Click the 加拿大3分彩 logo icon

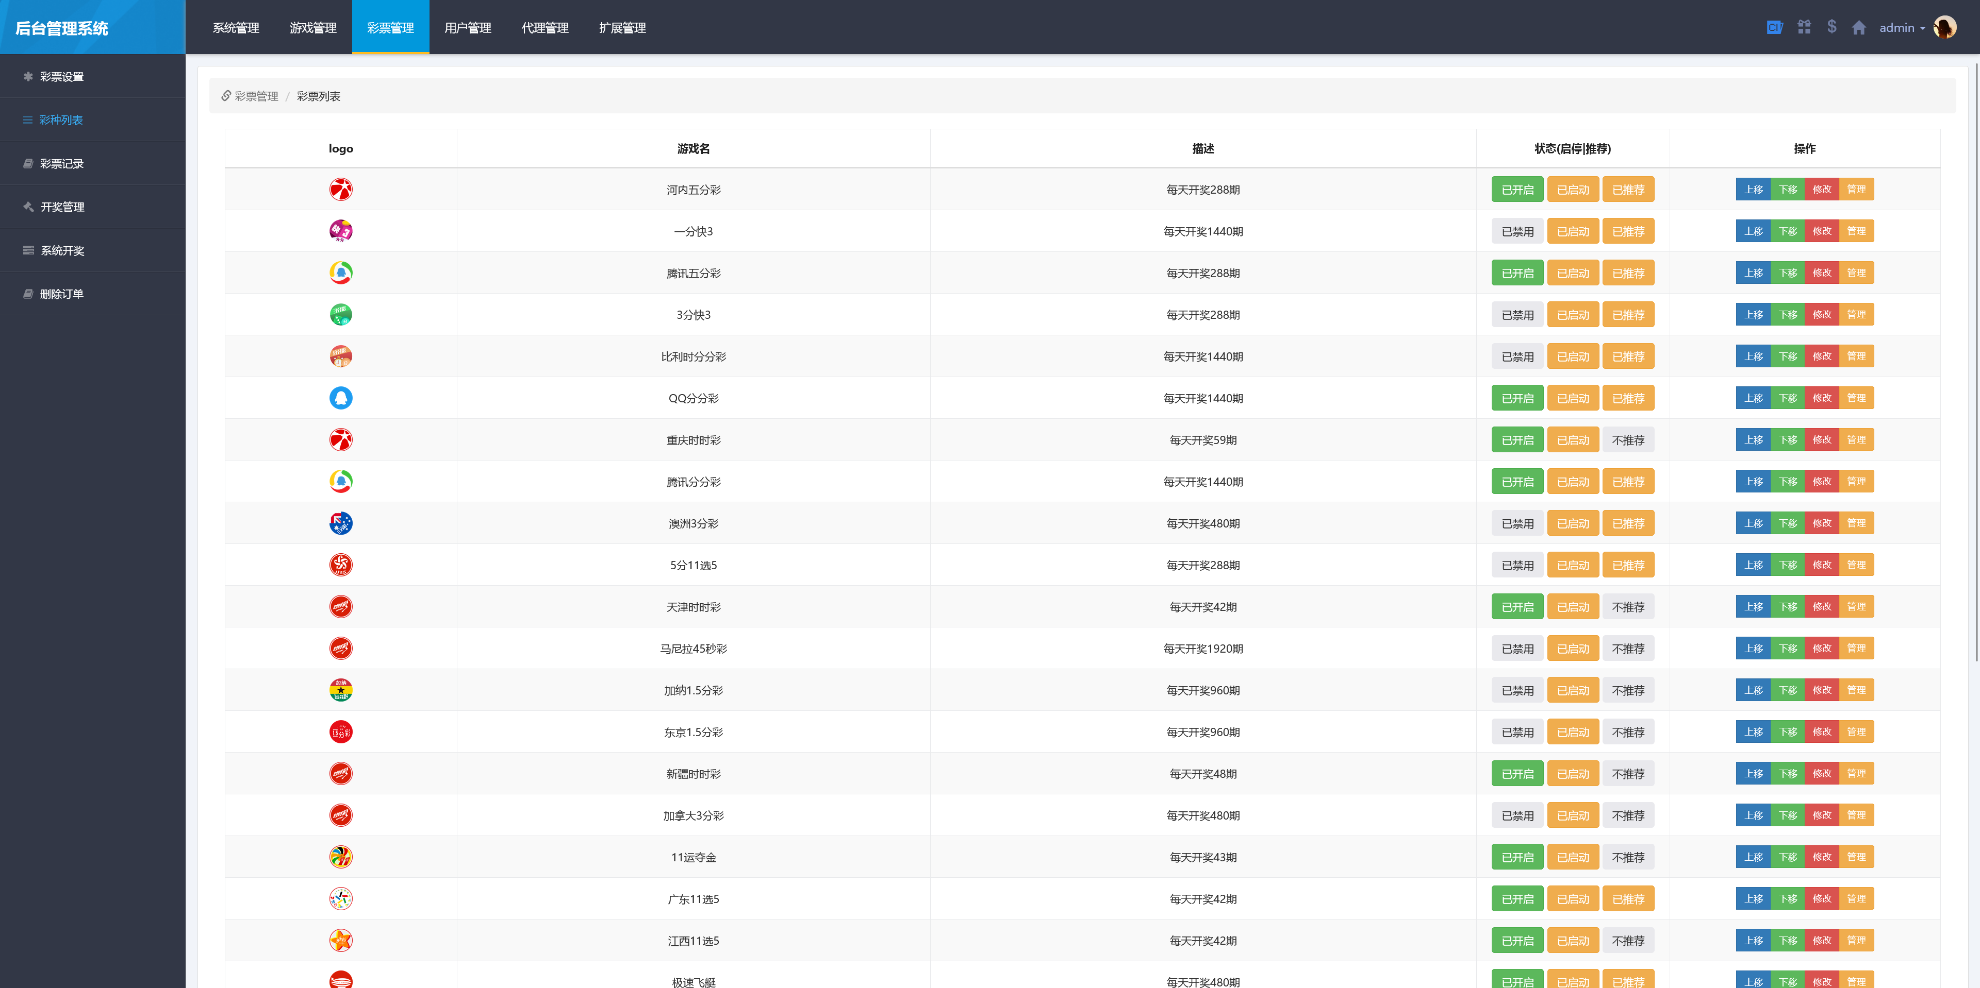[x=340, y=814]
